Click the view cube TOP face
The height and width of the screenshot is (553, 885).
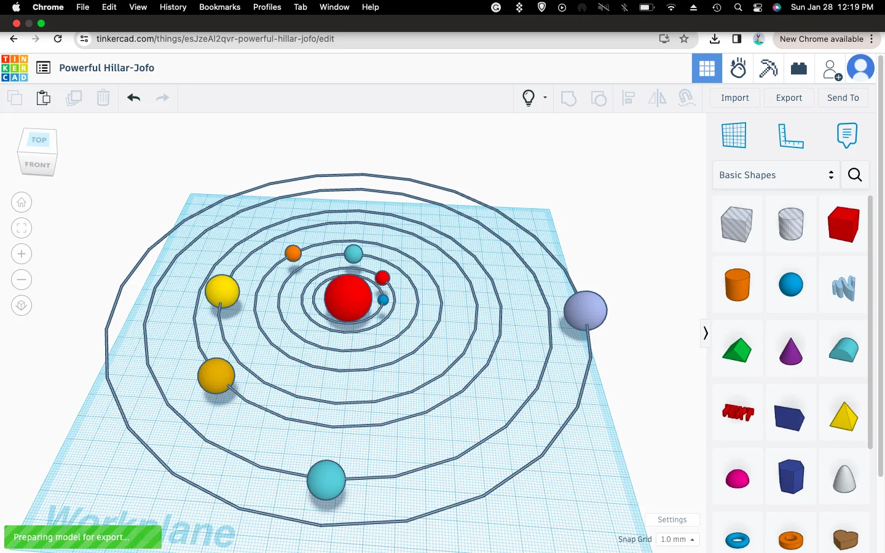coord(39,140)
